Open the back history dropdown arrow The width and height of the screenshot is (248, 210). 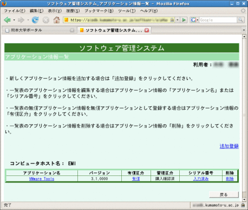coord(14,20)
